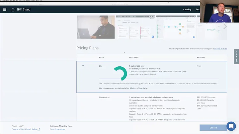Click '1 authorized user + unlimited viewer collaborators' text
This screenshot has width=239, height=134.
(x=151, y=97)
